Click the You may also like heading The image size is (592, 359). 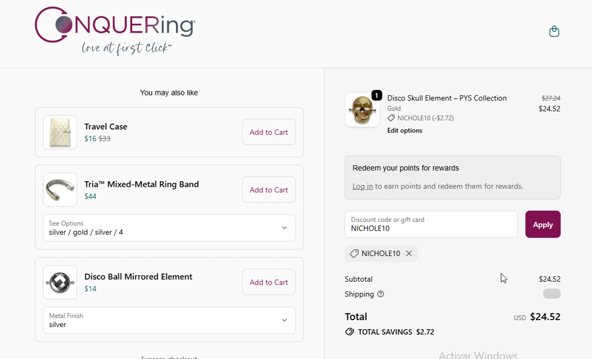[169, 93]
